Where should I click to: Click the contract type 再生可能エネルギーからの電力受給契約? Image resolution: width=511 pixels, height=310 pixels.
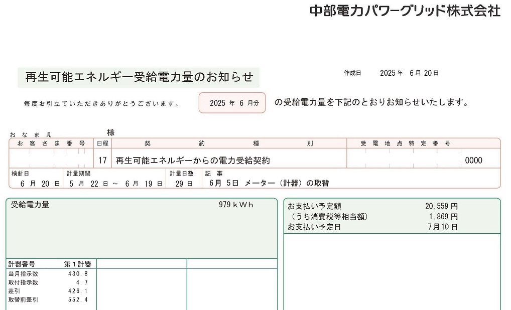click(x=193, y=161)
